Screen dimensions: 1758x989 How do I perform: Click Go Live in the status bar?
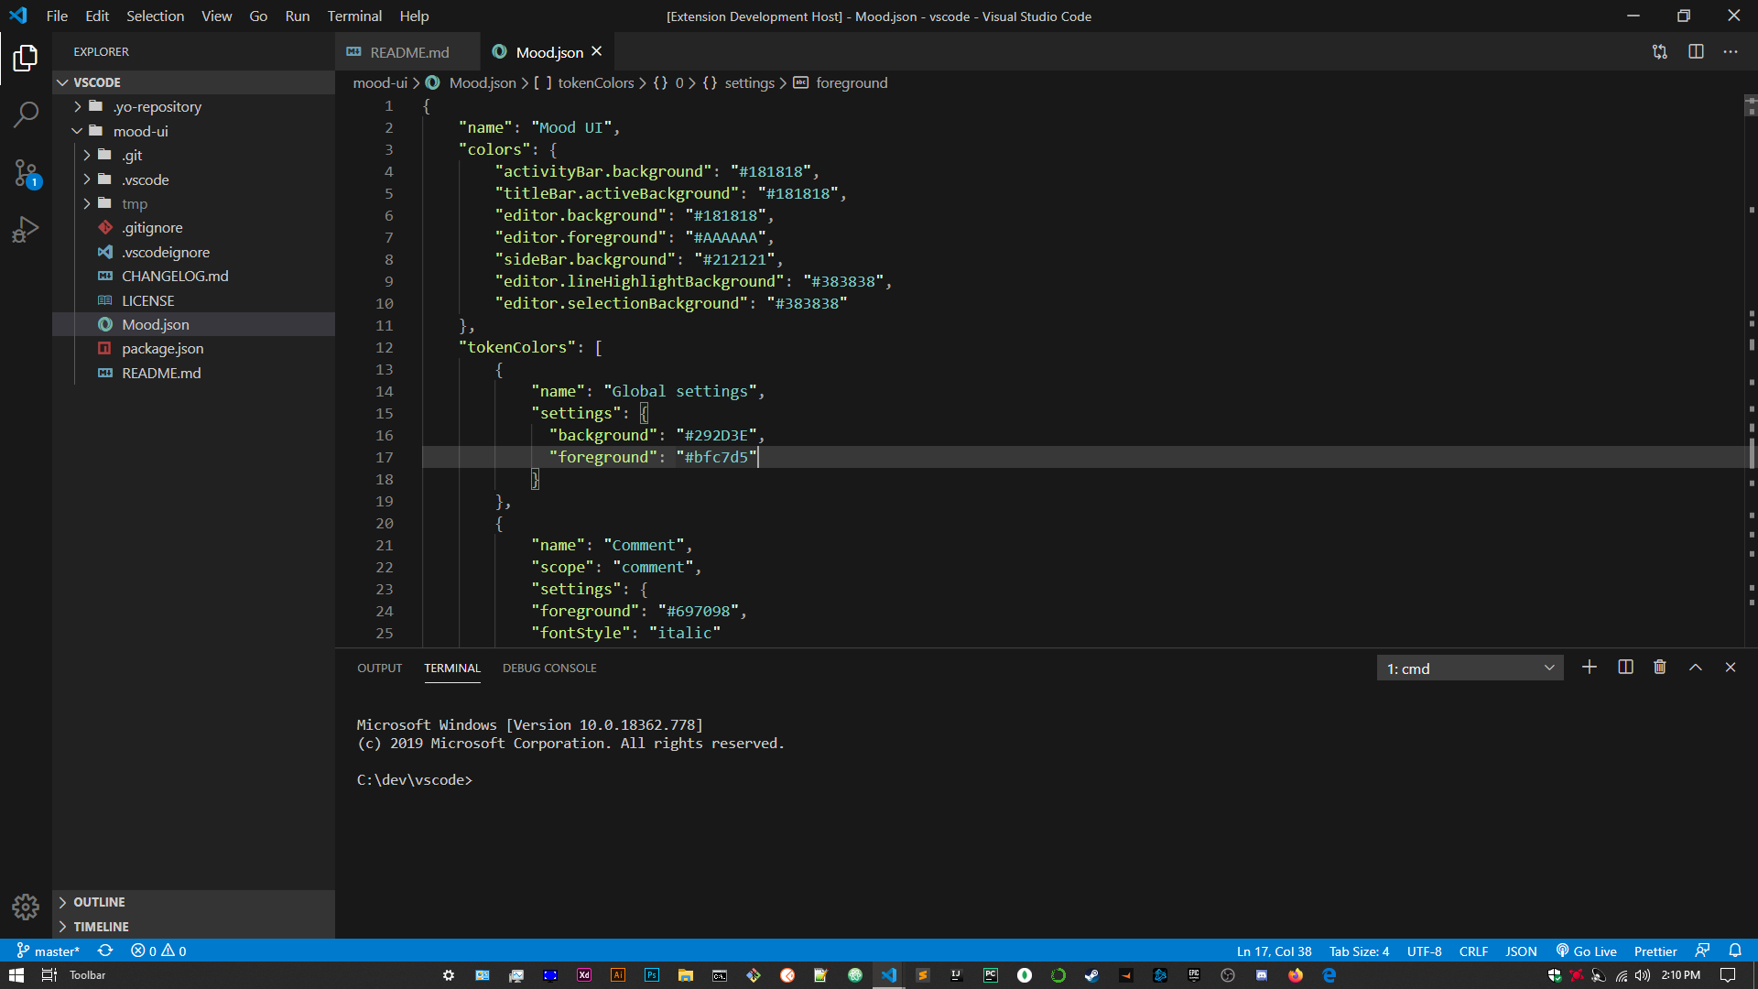pos(1586,951)
